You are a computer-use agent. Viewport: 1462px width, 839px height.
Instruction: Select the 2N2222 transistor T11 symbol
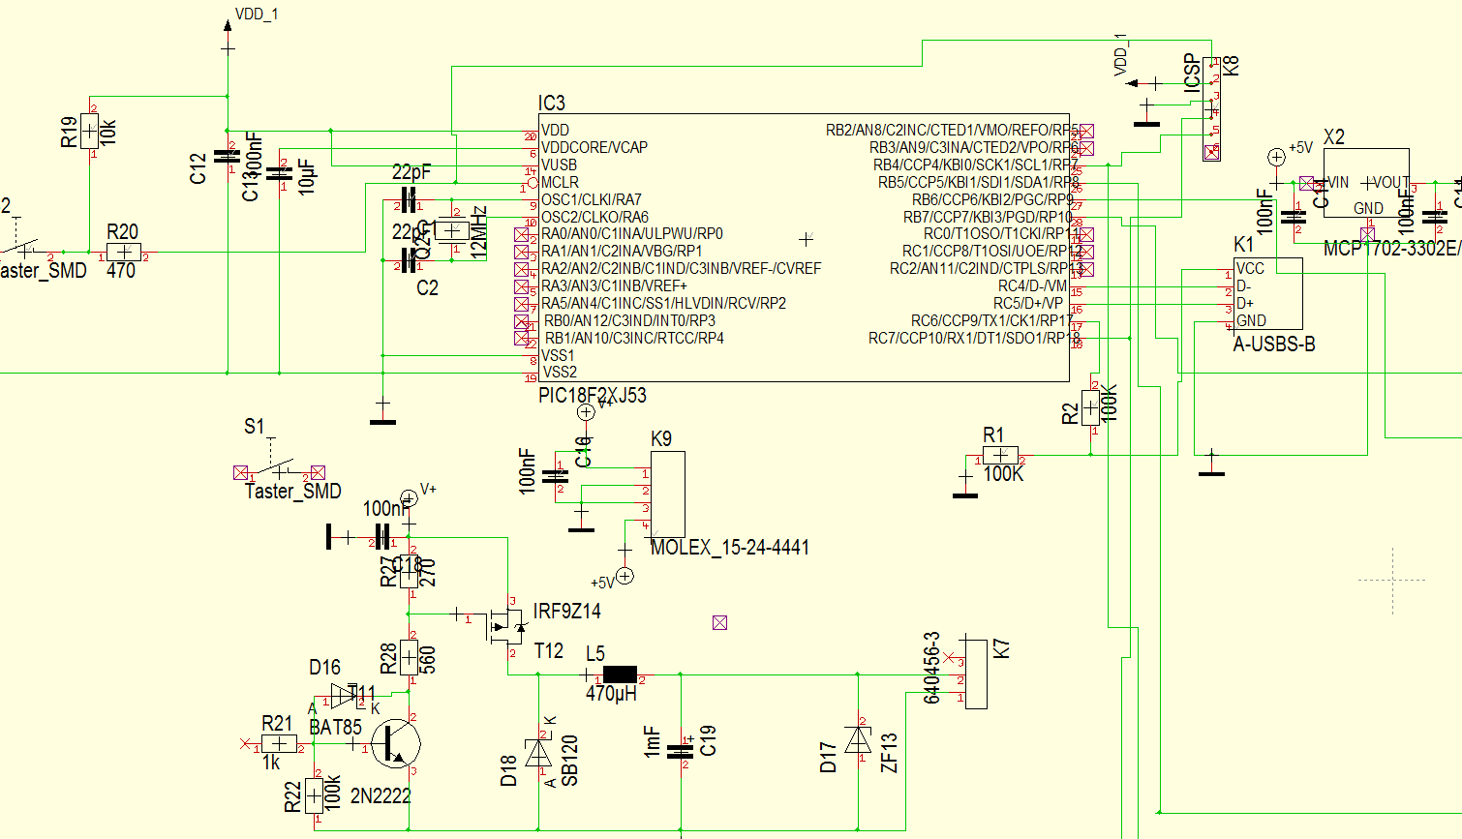click(398, 742)
